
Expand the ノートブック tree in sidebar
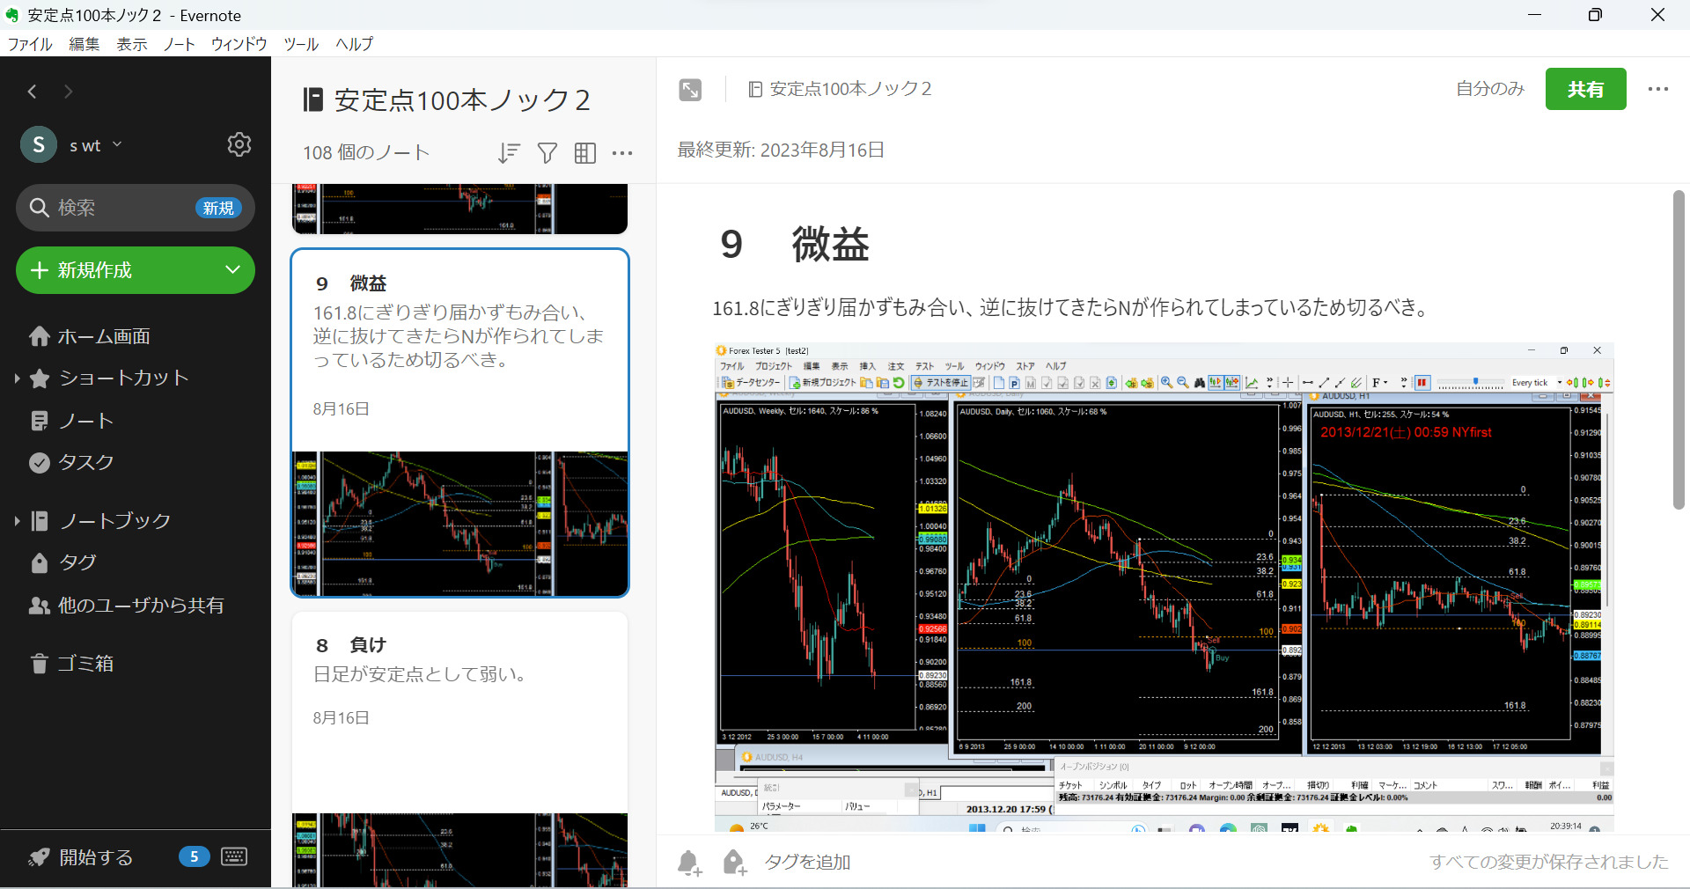click(x=16, y=520)
